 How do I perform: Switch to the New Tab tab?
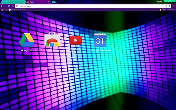[x=13, y=2]
